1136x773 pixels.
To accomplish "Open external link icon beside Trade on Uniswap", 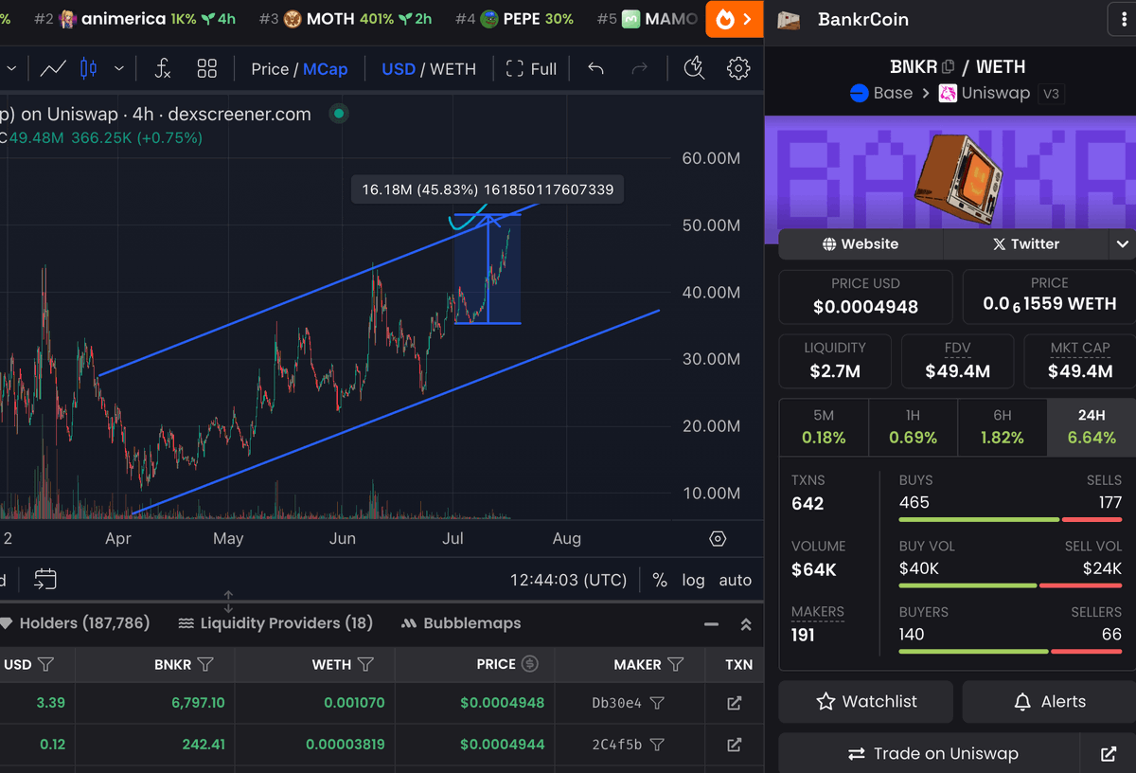I will [x=1109, y=754].
